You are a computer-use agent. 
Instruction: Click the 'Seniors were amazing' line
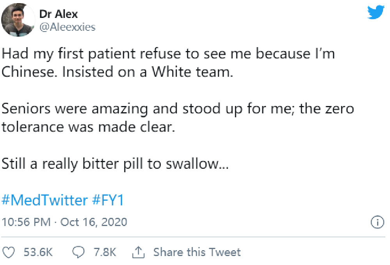(x=178, y=109)
